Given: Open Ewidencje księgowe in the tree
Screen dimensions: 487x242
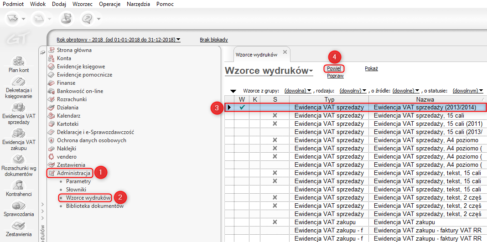Looking at the screenshot, I should point(81,67).
